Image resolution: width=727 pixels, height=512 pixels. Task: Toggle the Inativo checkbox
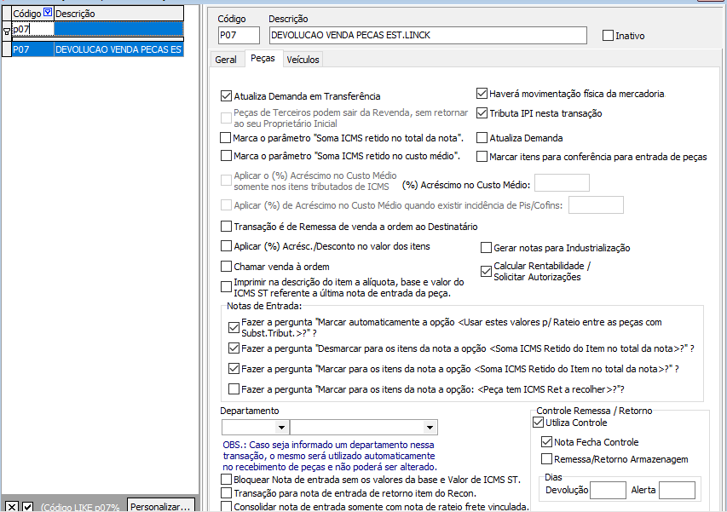[608, 35]
